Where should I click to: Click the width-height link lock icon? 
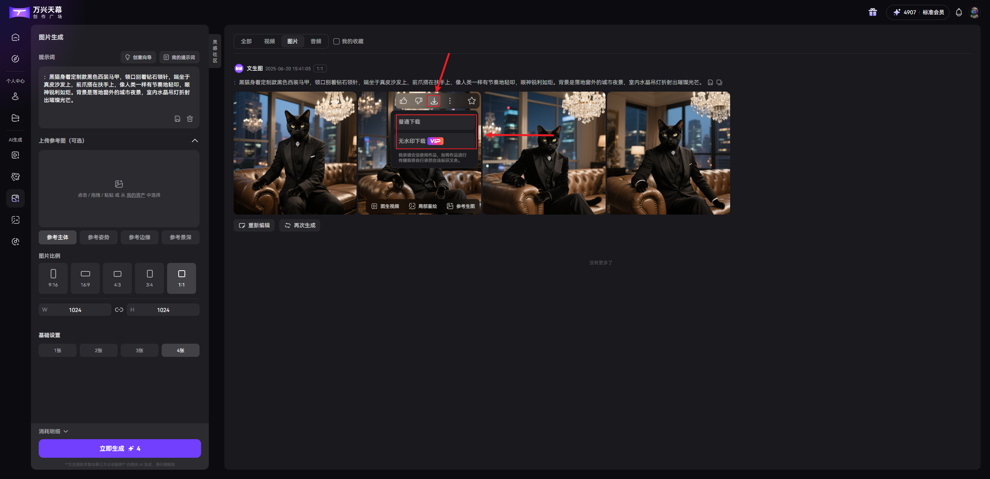pyautogui.click(x=119, y=310)
